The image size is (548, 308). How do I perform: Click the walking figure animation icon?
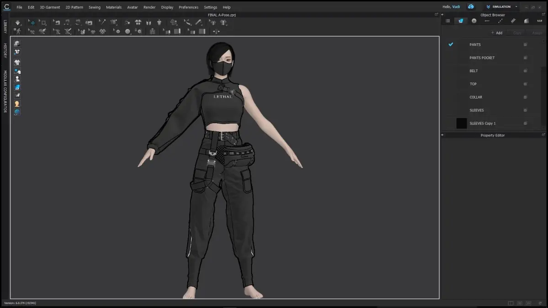pos(17,31)
